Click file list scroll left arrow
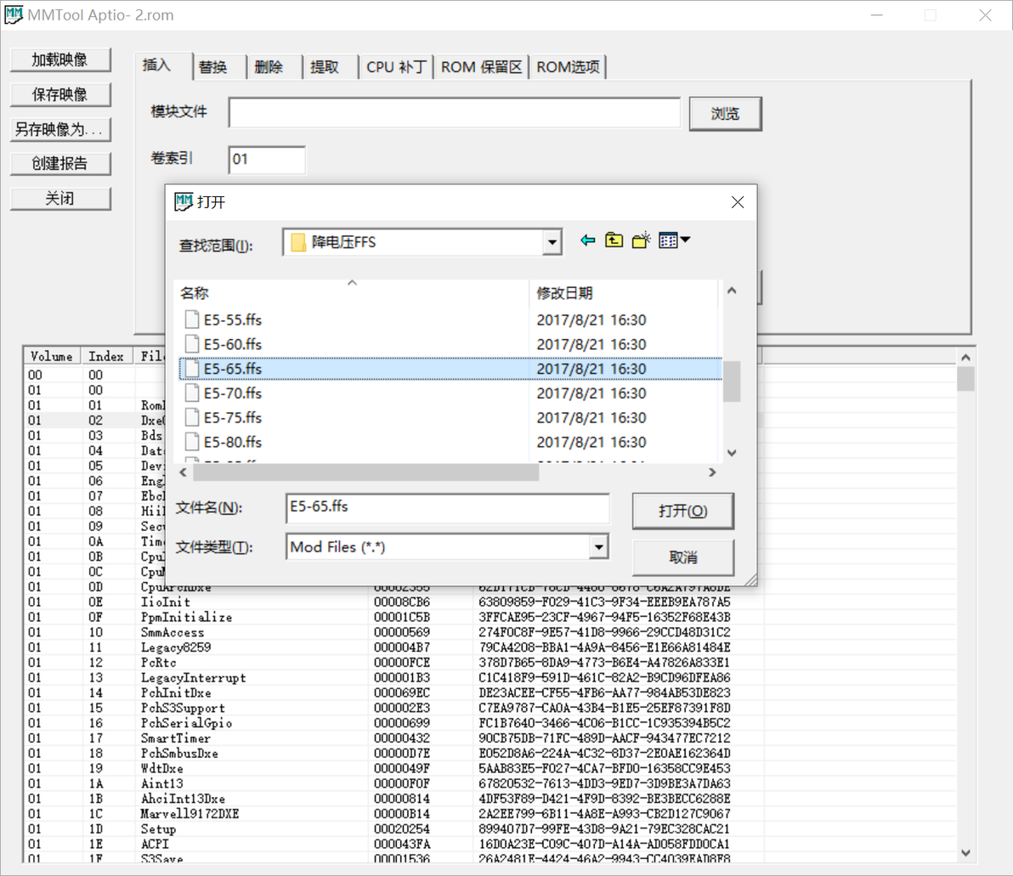The width and height of the screenshot is (1013, 876). 184,473
